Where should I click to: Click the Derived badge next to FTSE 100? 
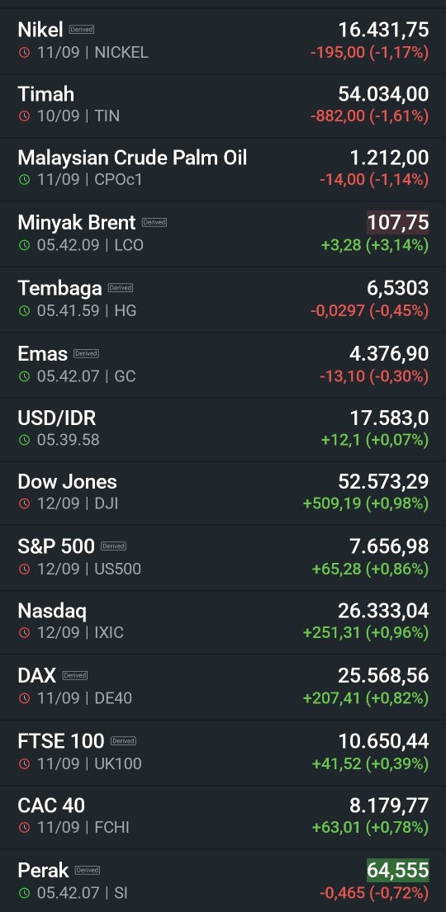[x=123, y=740]
